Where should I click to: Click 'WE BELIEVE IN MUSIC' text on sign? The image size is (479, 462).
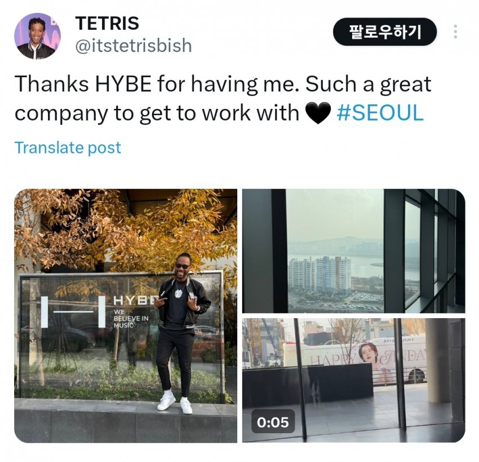point(131,318)
